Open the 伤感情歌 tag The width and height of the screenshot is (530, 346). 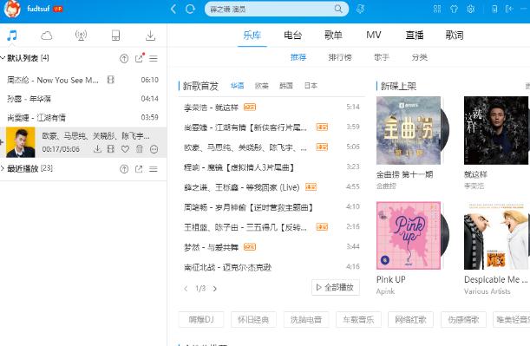(463, 319)
